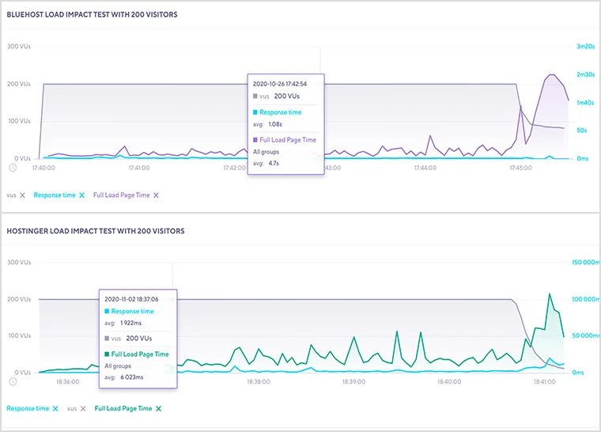This screenshot has width=601, height=432.
Task: Click the 17:40:00 time label on the Bluehost axis
Action: point(43,168)
